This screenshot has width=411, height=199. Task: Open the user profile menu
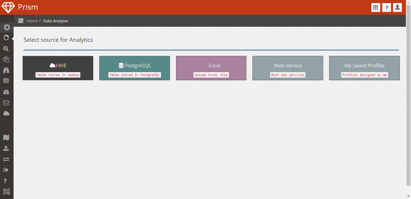tap(397, 8)
